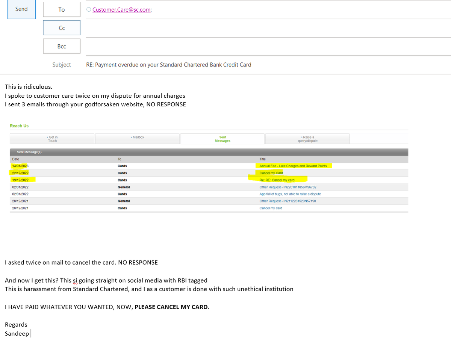Open Other Request - IN2112281529N57198 message

tap(288, 201)
